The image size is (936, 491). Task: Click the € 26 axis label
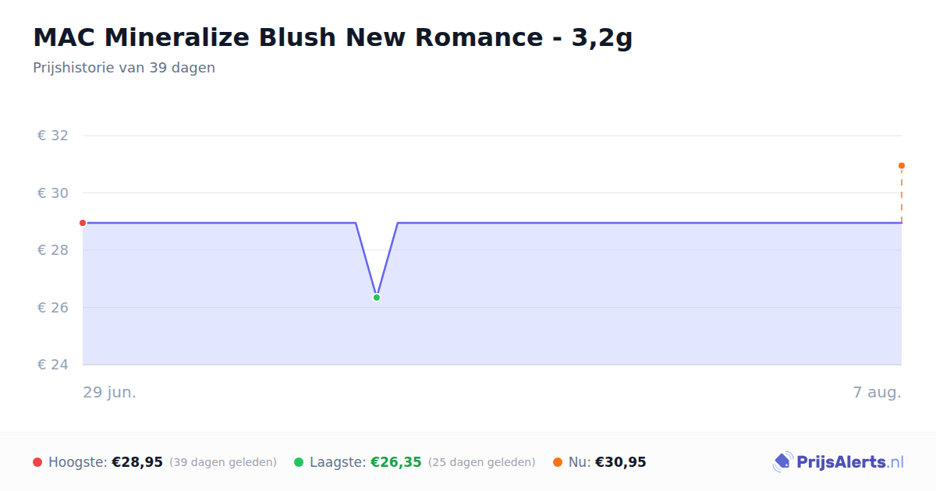pos(53,308)
